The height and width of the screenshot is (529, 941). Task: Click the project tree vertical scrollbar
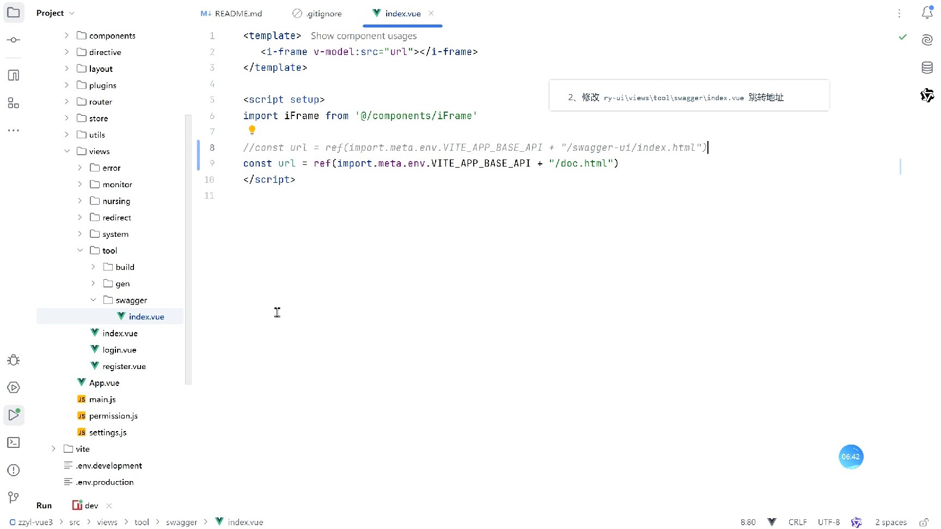pyautogui.click(x=188, y=249)
